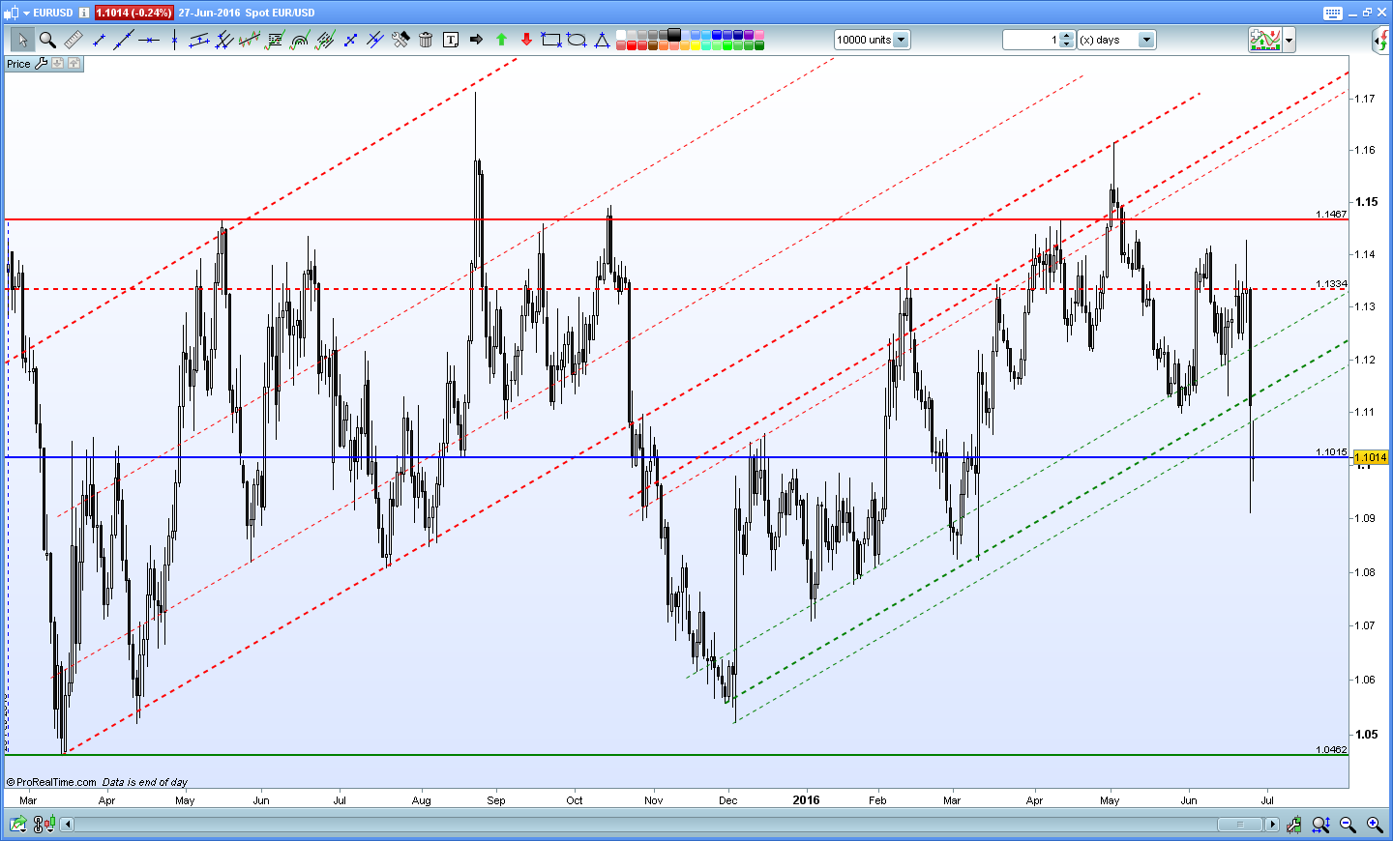Expand the side panel tab at right edge

pyautogui.click(x=1381, y=40)
